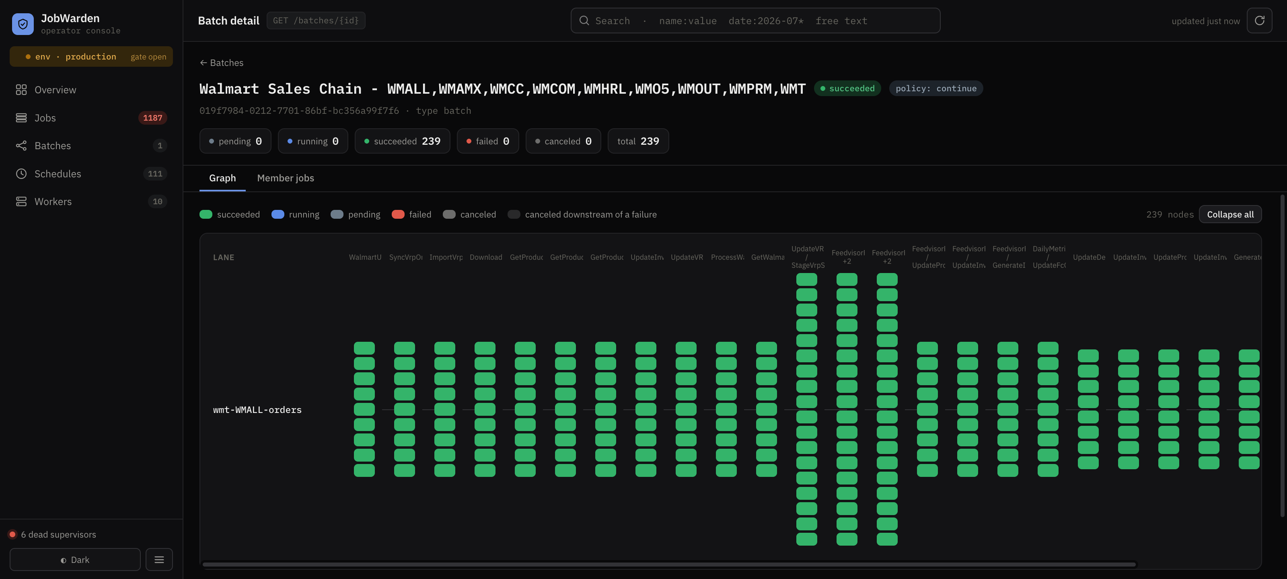Image resolution: width=1287 pixels, height=579 pixels.
Task: Click the succeeded status badge by title
Action: (x=847, y=88)
